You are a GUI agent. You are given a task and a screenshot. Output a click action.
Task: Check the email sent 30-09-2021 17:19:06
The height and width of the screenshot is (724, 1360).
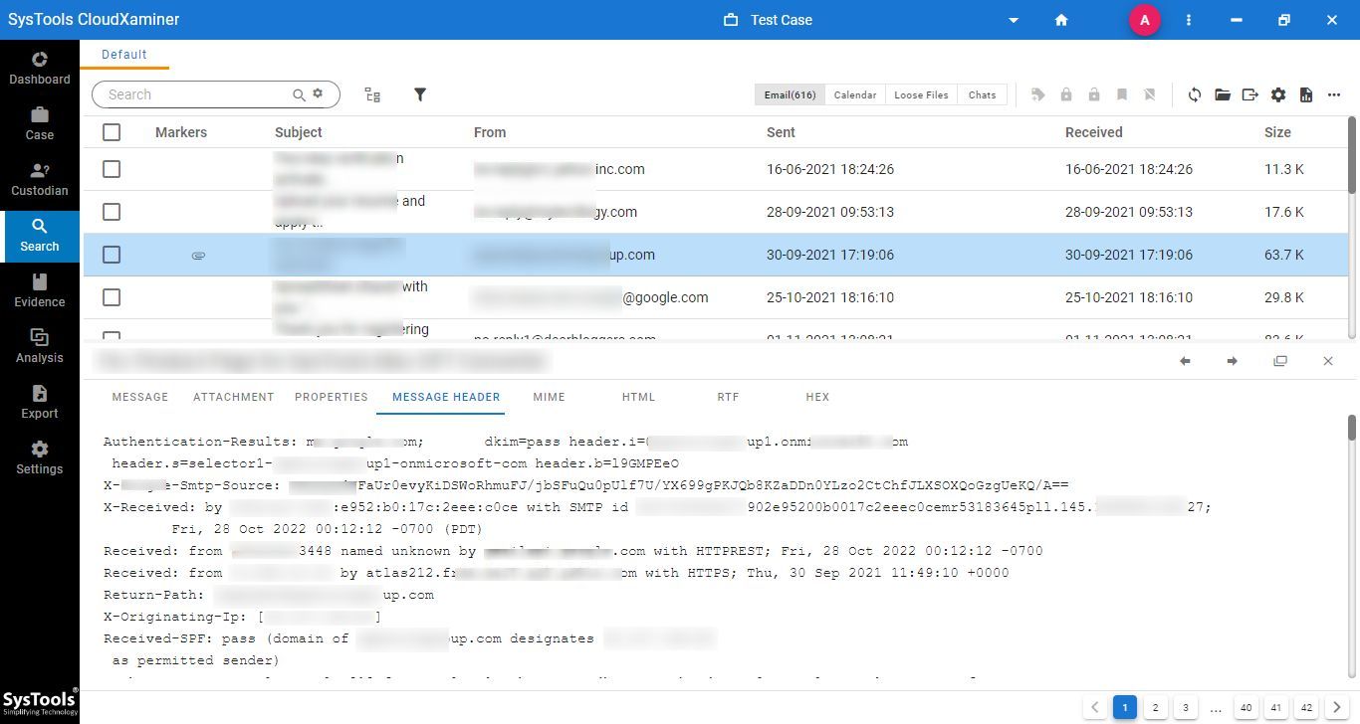112,255
